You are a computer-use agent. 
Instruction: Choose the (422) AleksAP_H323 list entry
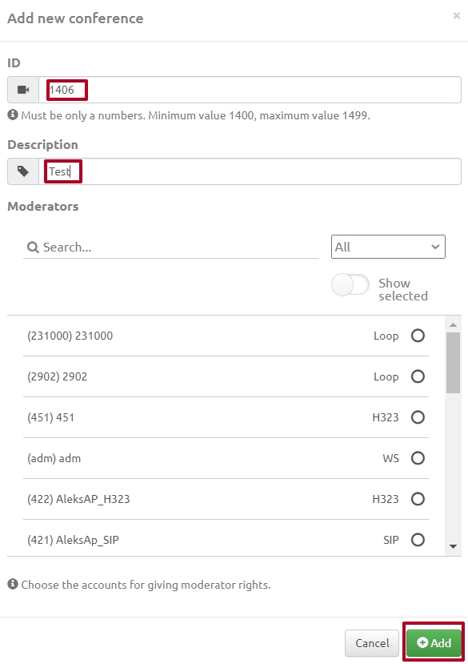pos(226,499)
